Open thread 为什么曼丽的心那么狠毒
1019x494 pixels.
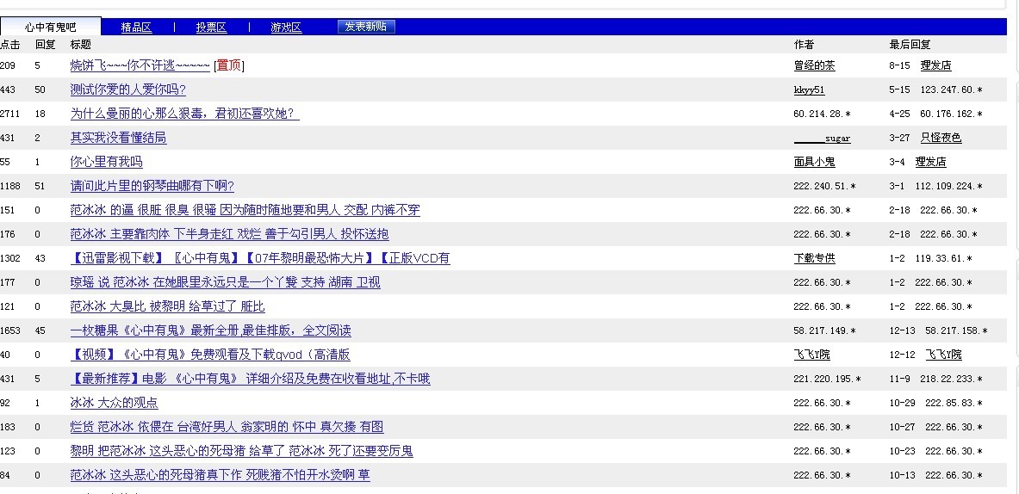click(184, 114)
